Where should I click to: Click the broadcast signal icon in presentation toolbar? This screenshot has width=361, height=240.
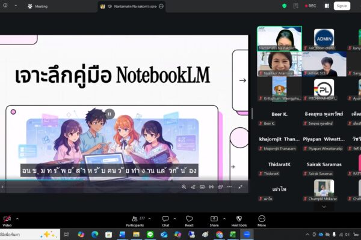click(x=211, y=187)
